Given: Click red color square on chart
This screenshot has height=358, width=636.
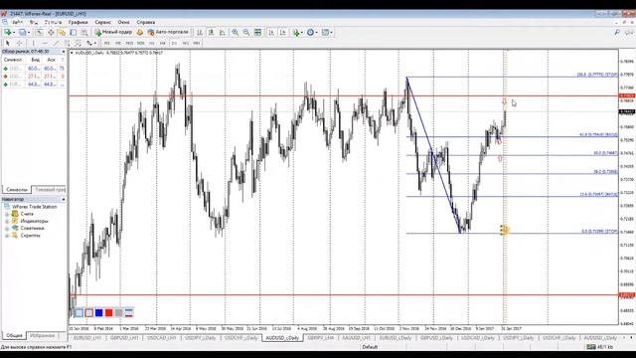Looking at the screenshot, I should point(108,312).
